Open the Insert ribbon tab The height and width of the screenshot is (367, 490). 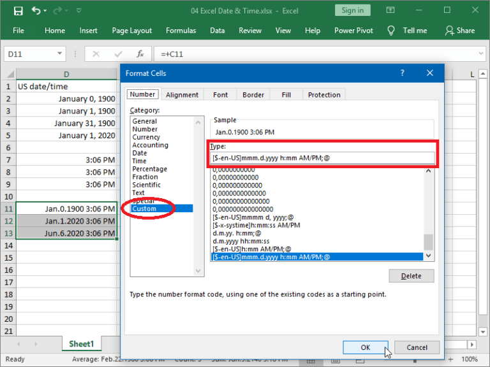coord(88,31)
